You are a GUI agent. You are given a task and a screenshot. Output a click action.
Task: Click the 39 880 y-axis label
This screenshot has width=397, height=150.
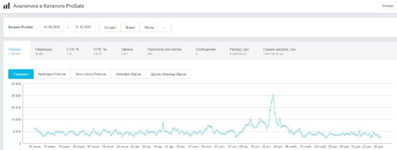pyautogui.click(x=16, y=96)
